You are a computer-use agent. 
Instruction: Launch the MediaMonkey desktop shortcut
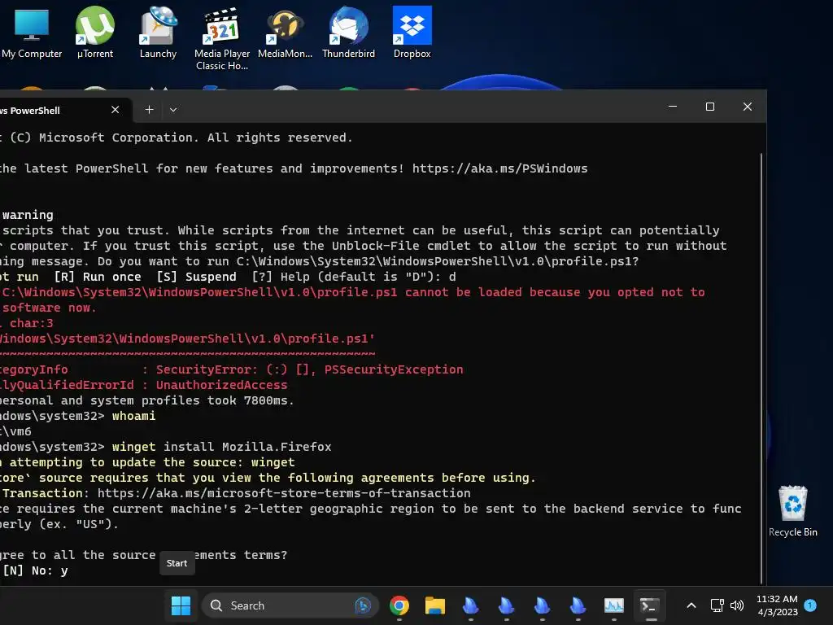[285, 33]
